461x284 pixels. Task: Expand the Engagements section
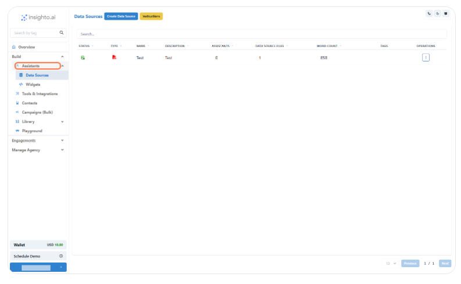(38, 141)
